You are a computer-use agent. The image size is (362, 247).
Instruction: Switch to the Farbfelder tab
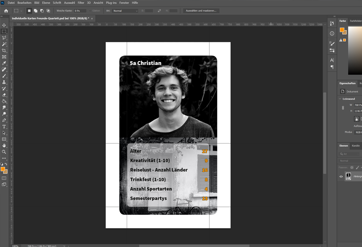pos(355,21)
